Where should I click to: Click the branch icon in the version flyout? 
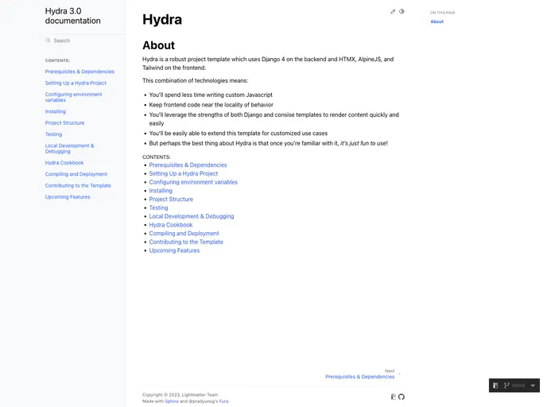(x=506, y=386)
